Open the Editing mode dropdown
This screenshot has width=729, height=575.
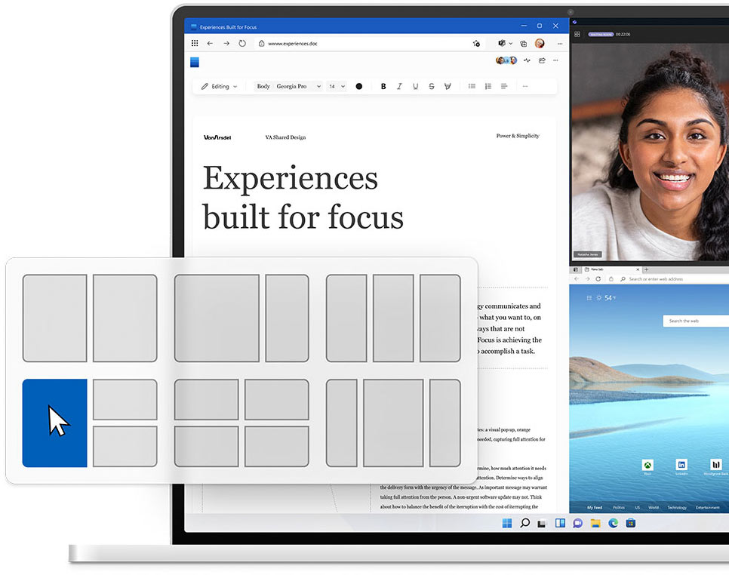[x=219, y=87]
